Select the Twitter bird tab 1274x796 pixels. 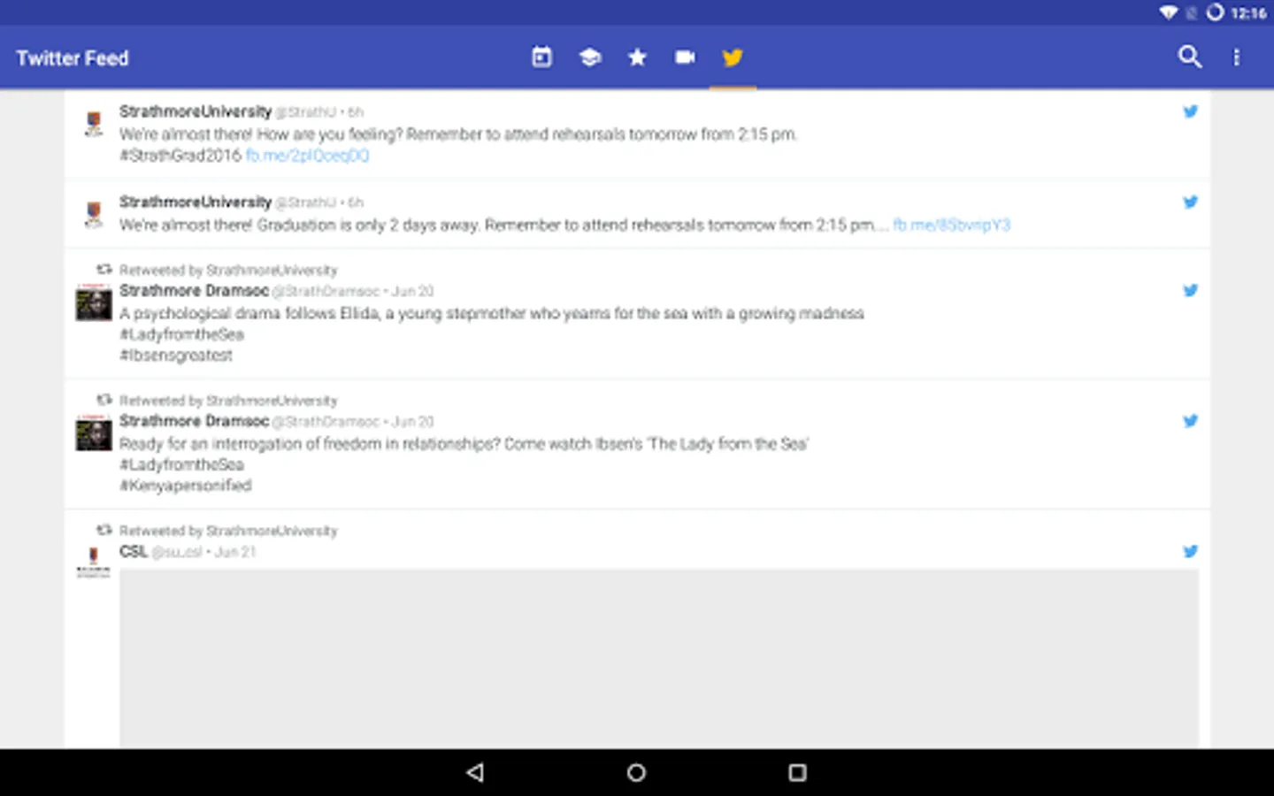click(x=733, y=57)
